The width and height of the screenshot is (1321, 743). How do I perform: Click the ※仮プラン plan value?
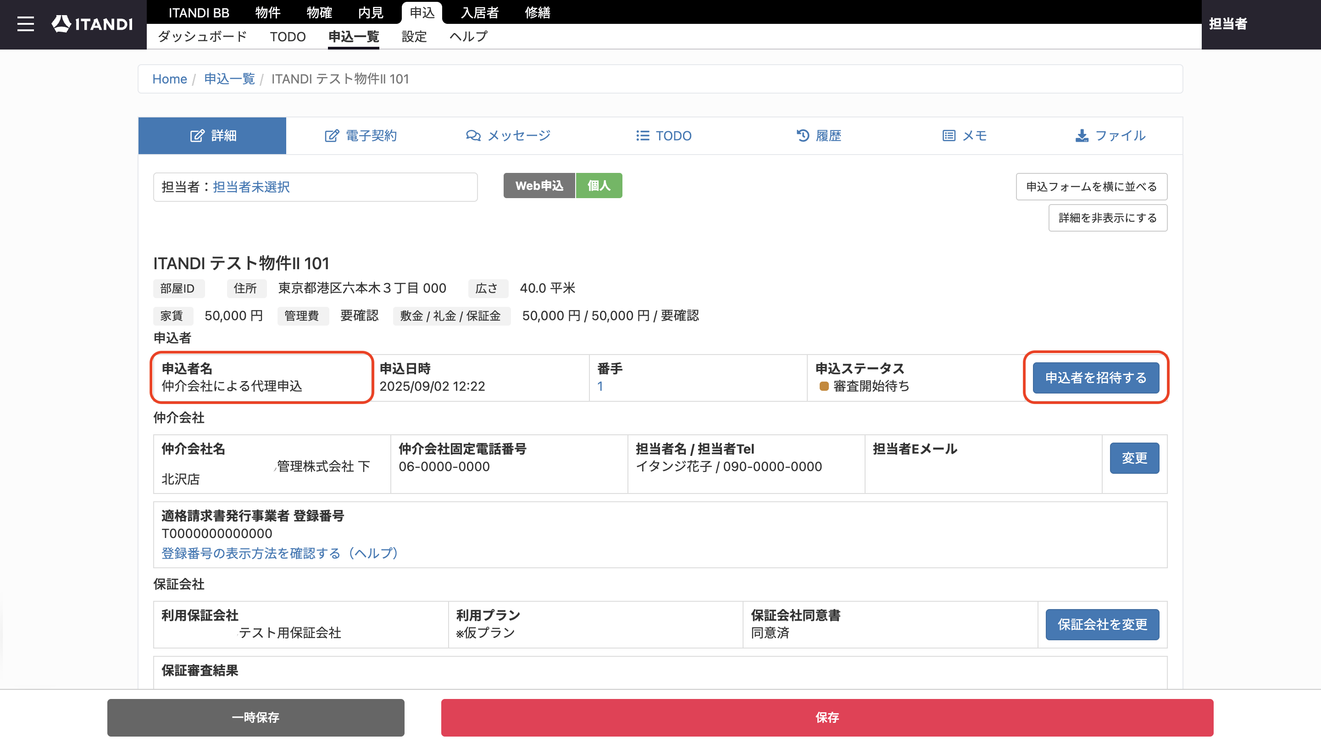point(486,633)
